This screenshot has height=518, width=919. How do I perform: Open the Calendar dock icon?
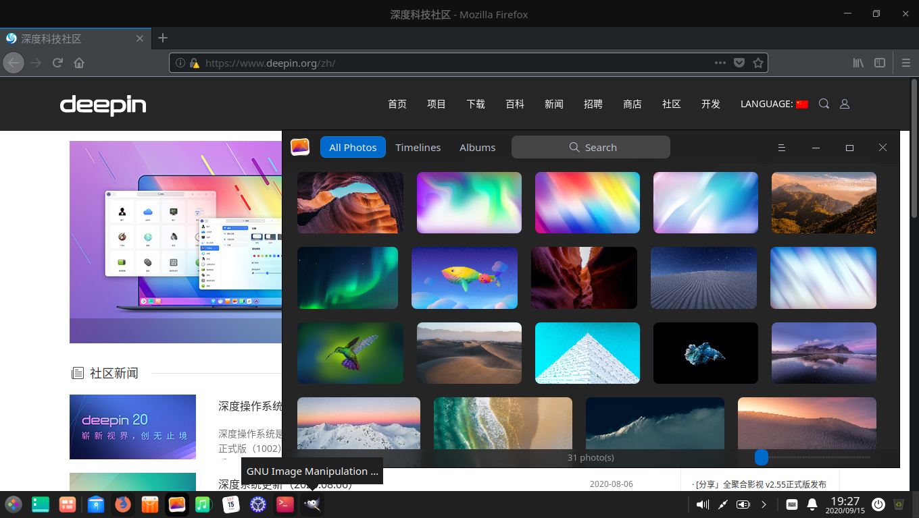pos(231,504)
